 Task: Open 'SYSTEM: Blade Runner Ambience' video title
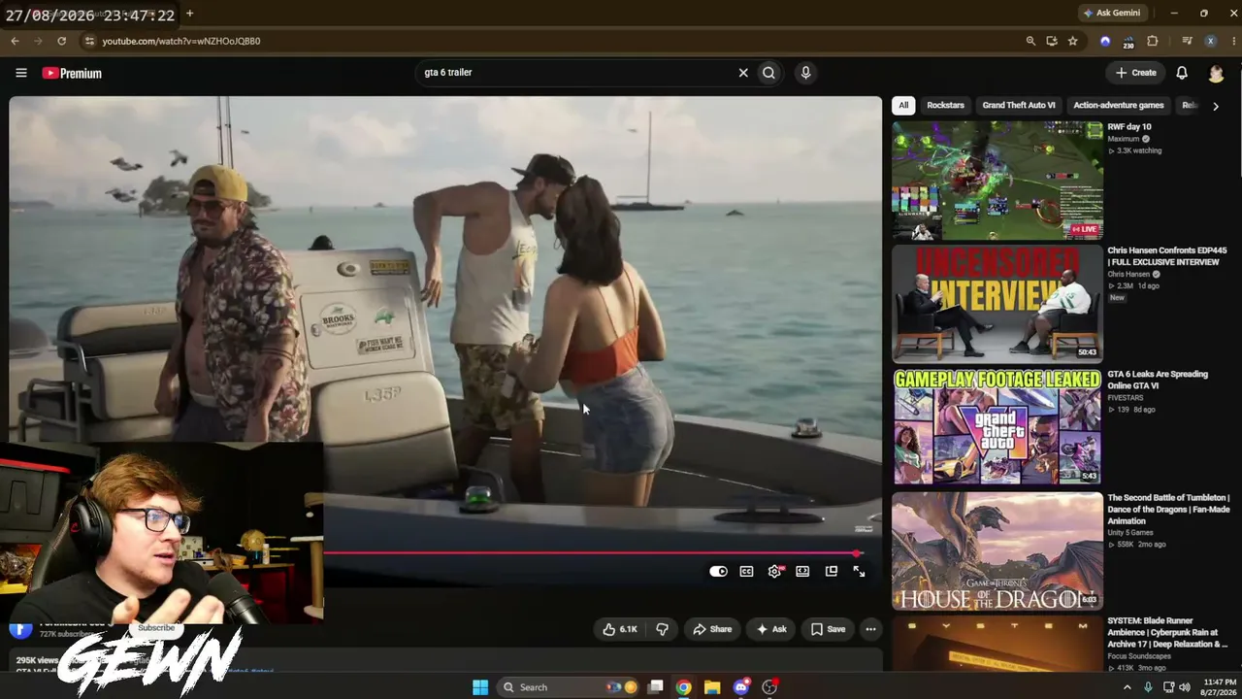coord(1167,632)
